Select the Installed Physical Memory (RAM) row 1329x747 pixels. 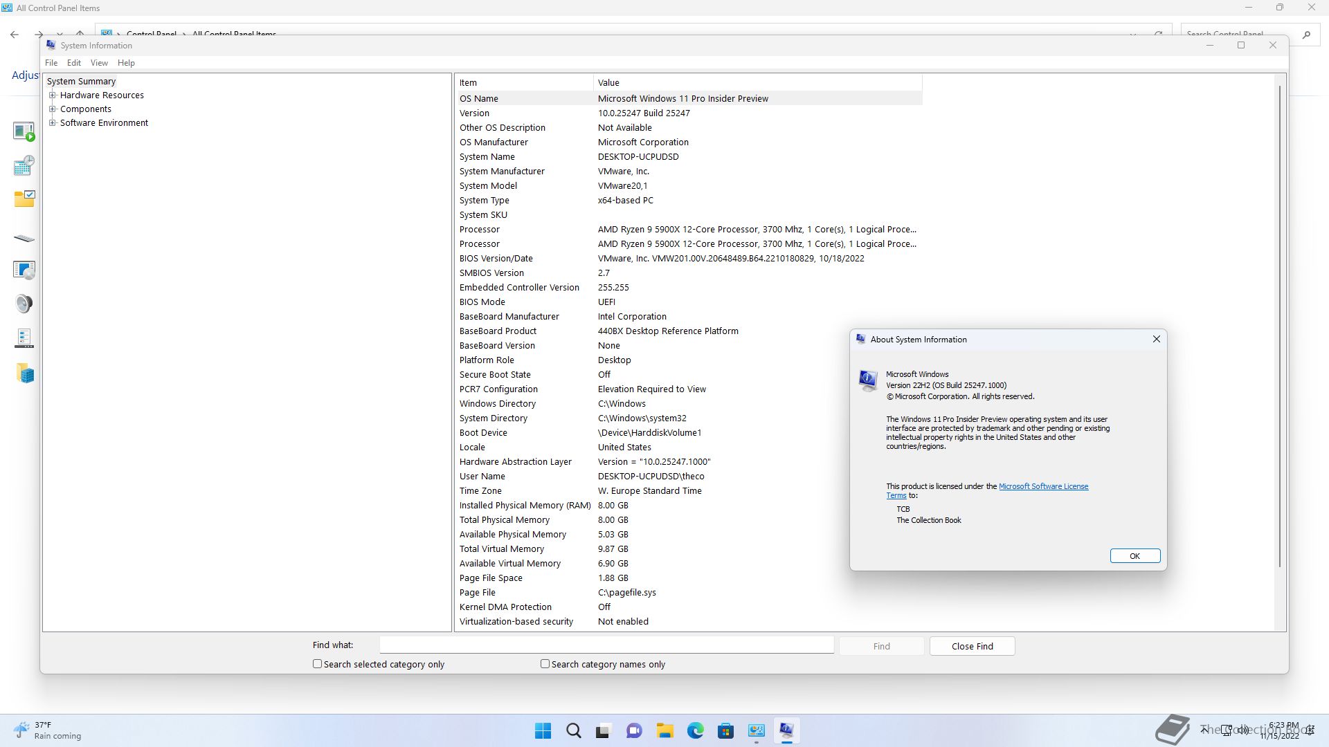click(x=689, y=505)
